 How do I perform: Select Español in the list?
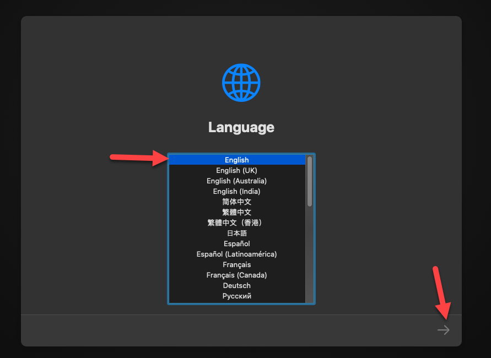(x=236, y=243)
